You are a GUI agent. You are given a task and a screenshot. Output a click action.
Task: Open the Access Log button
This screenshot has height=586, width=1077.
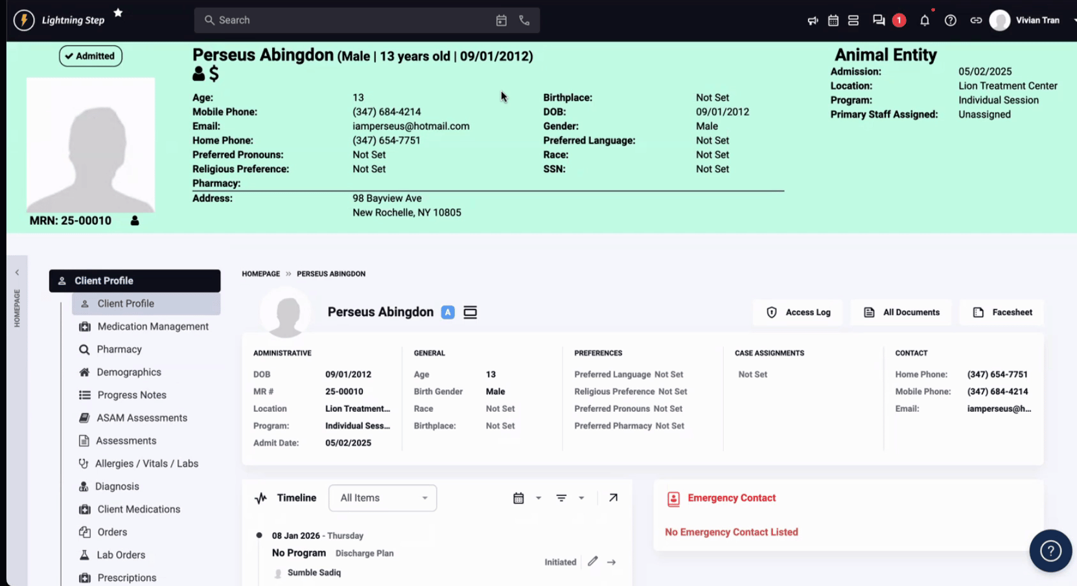coord(798,312)
